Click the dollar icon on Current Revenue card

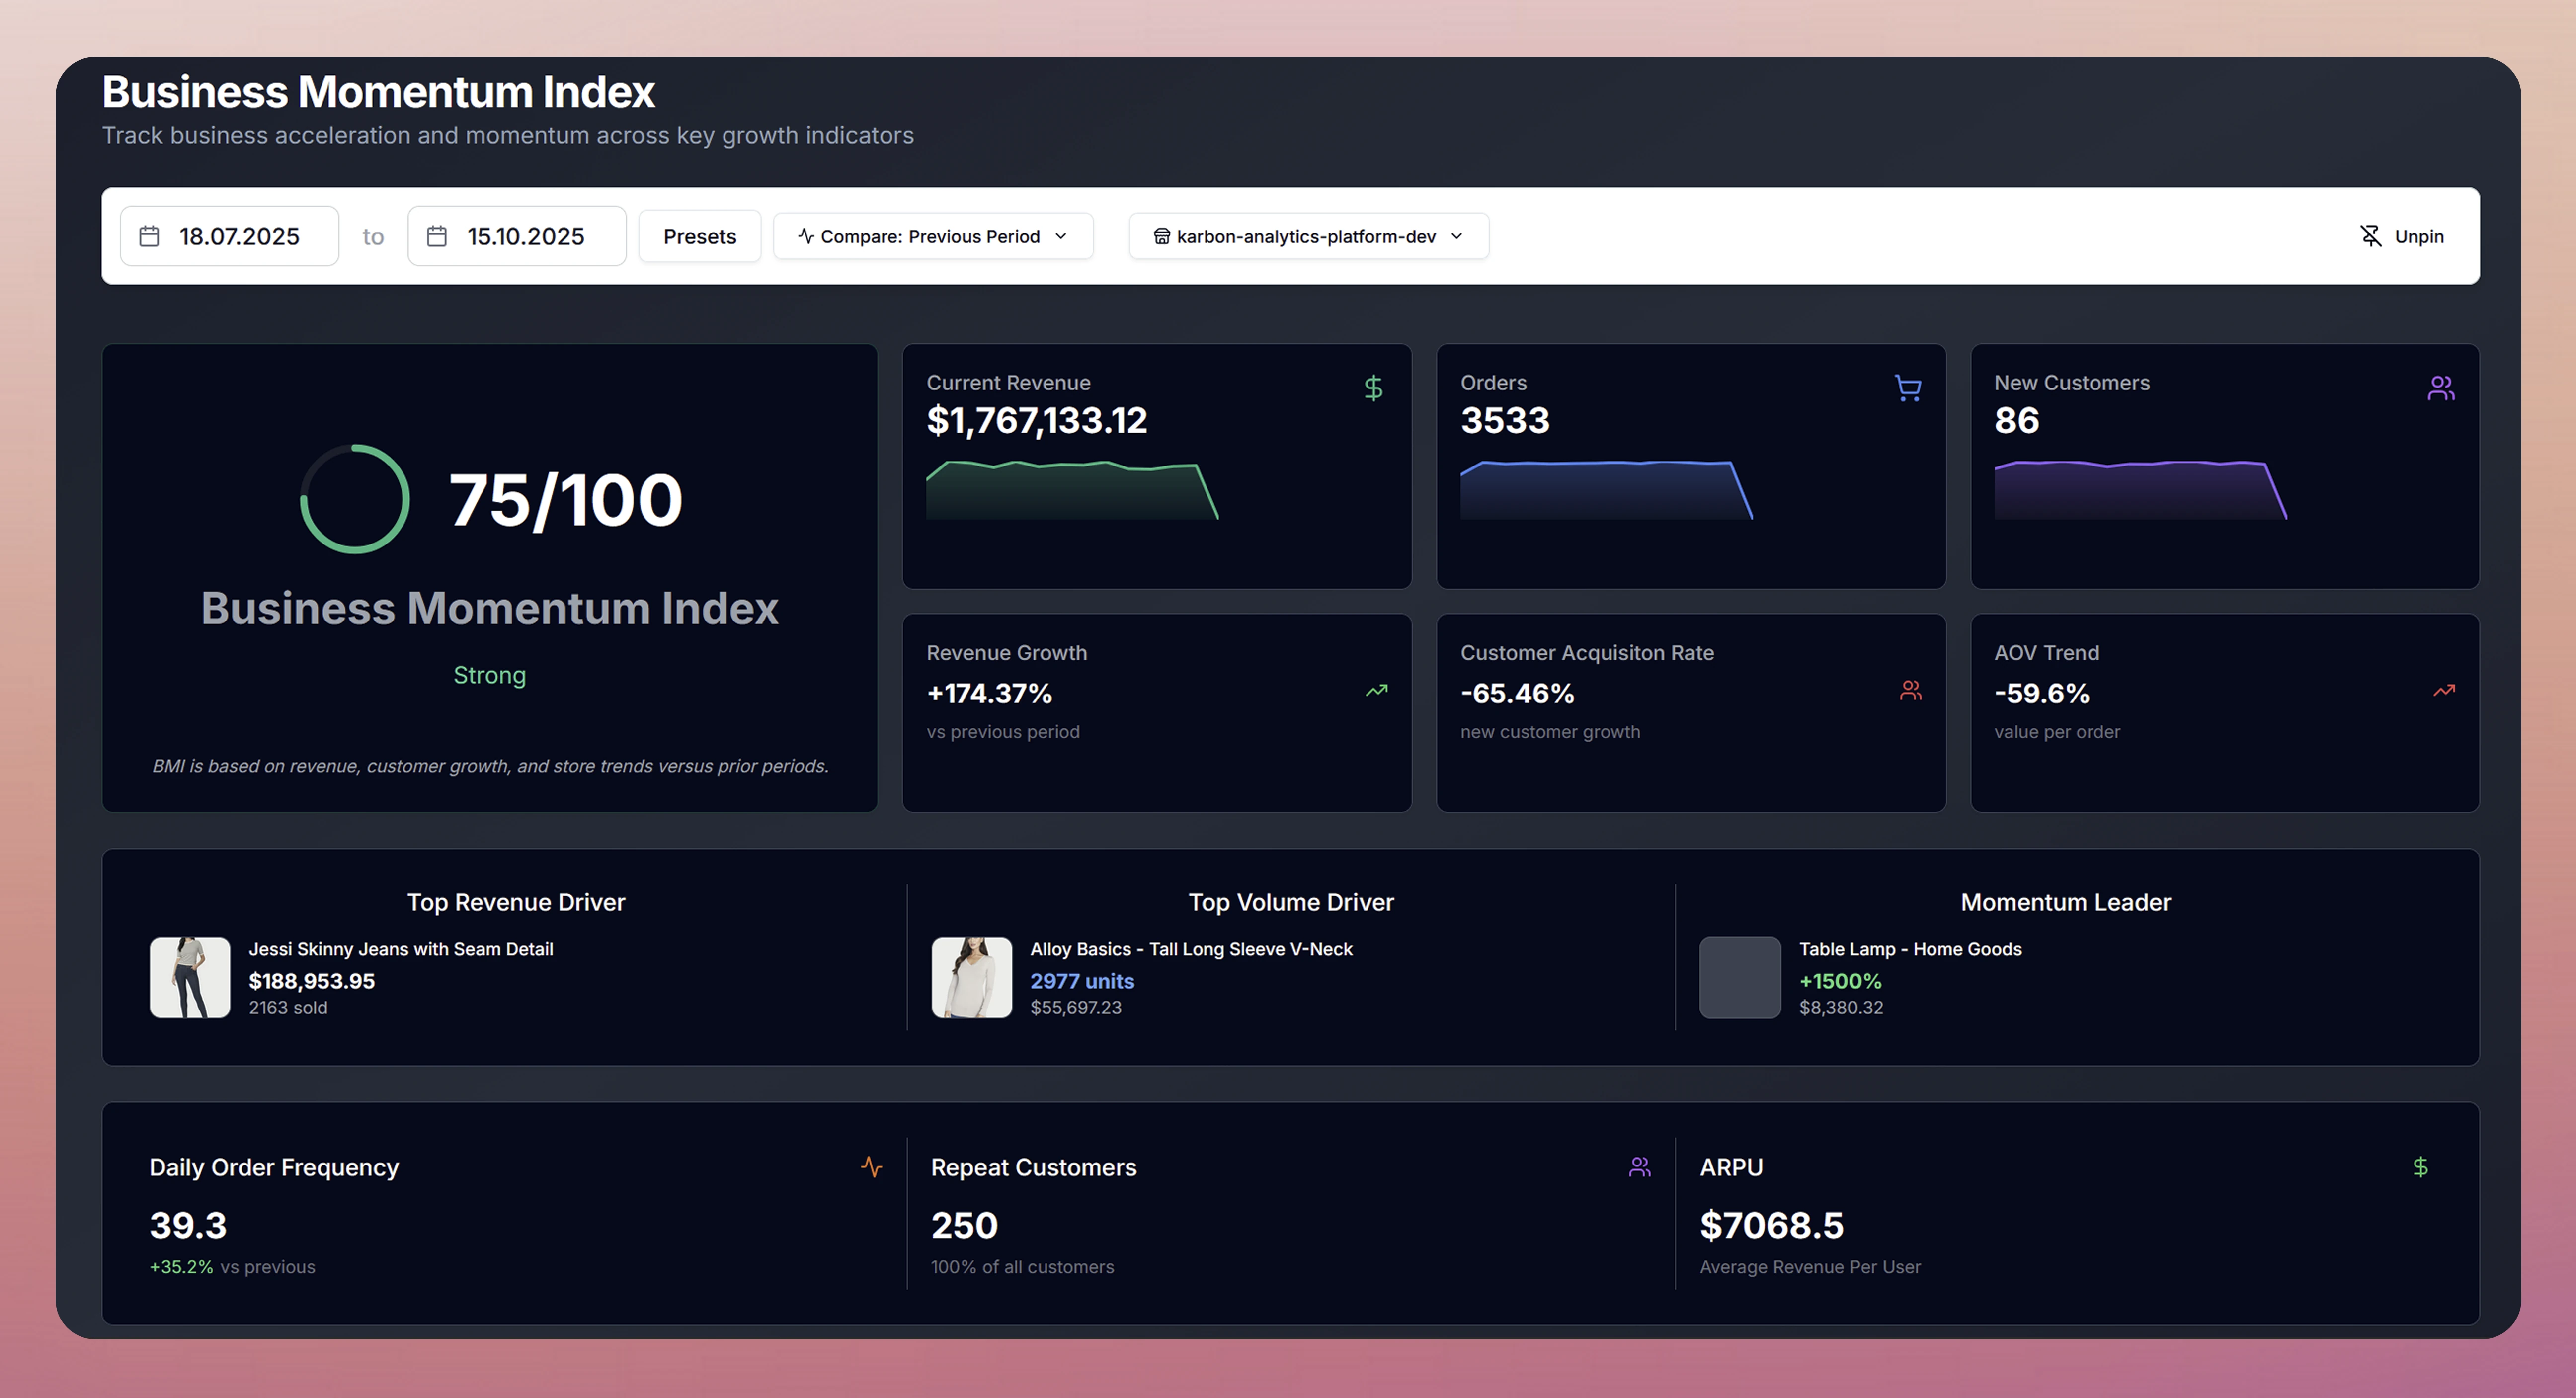[1373, 388]
